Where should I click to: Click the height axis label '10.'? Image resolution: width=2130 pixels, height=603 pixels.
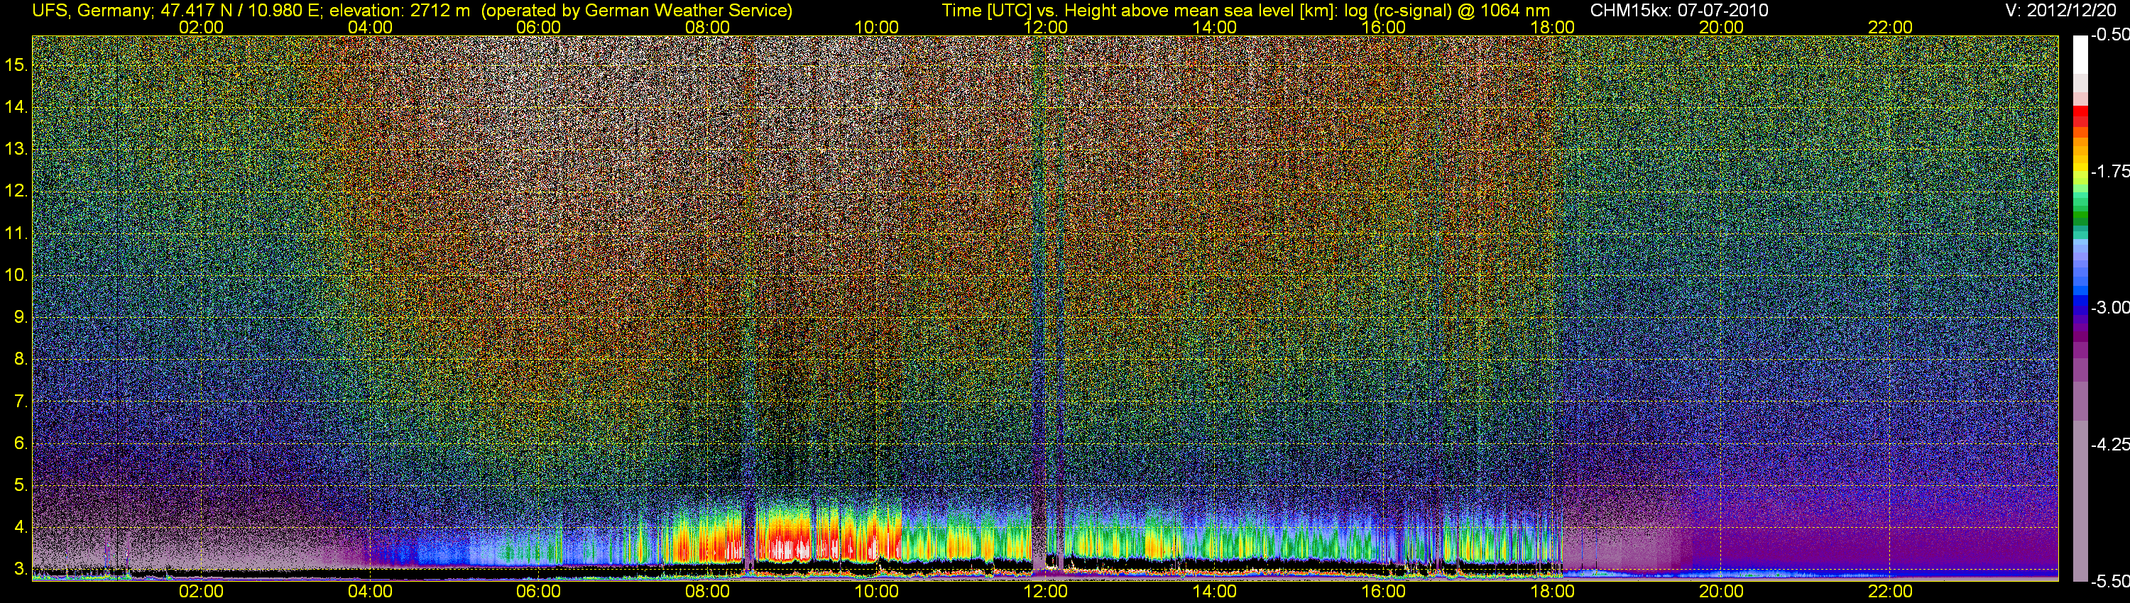tap(16, 275)
